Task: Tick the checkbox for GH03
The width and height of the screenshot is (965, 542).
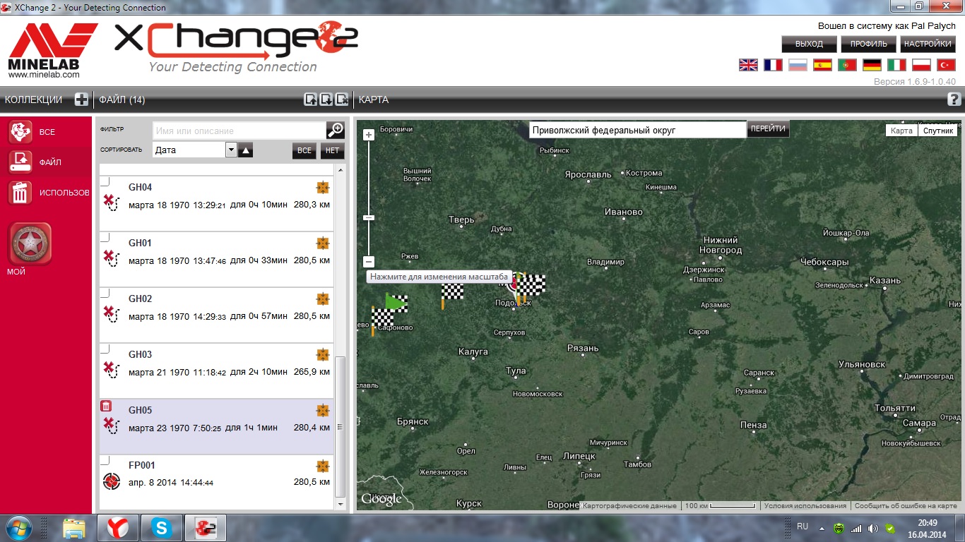Action: click(x=105, y=349)
